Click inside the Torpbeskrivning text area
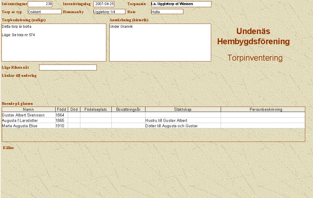Image resolution: width=313 pixels, height=198 pixels. point(54,42)
